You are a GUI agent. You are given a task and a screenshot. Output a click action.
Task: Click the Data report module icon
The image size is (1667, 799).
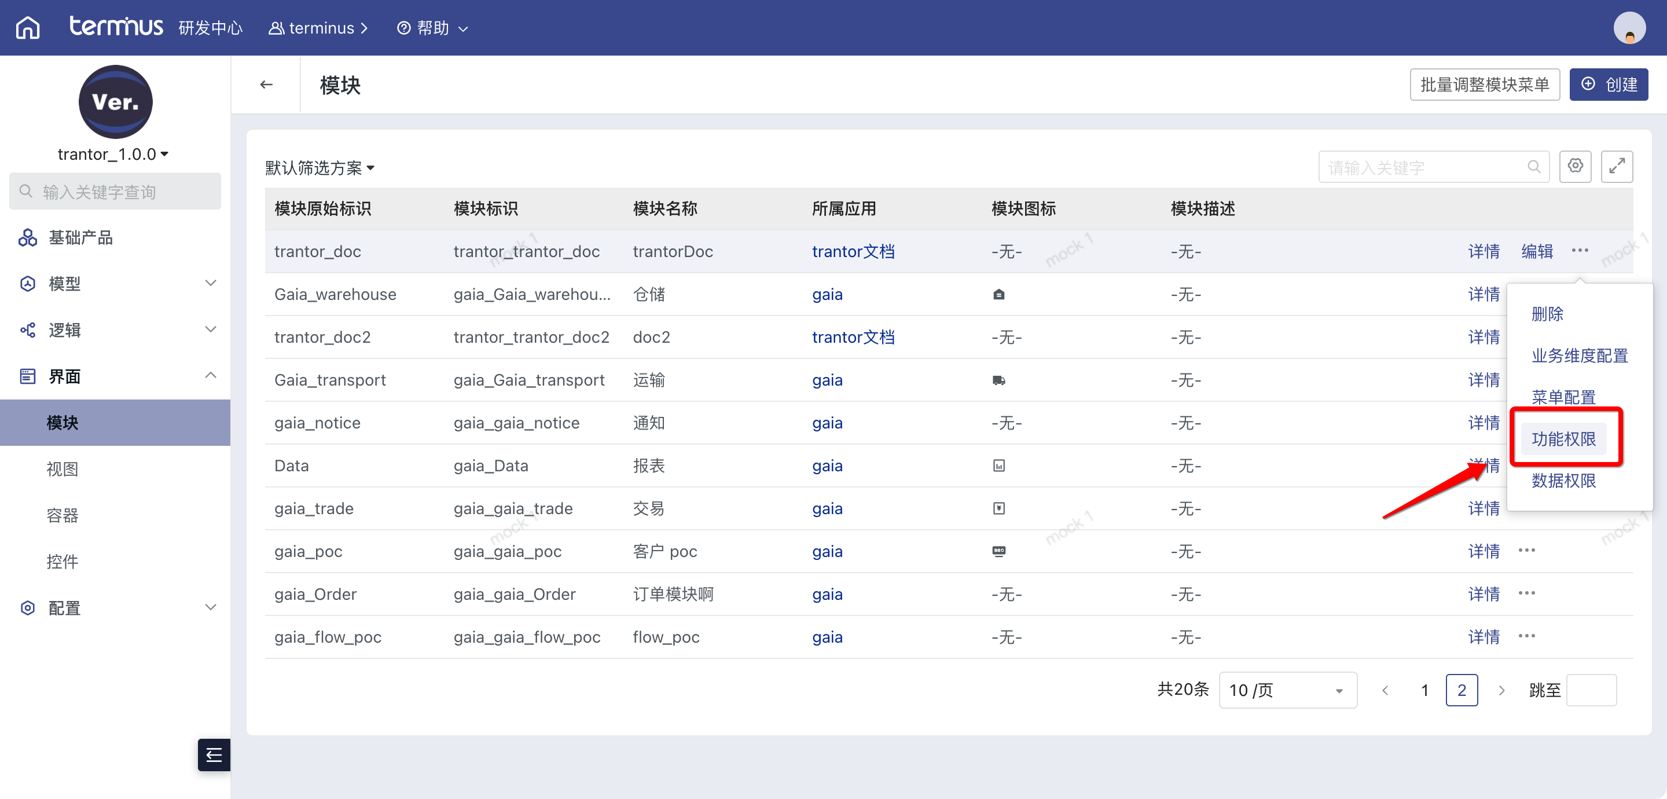pos(998,466)
